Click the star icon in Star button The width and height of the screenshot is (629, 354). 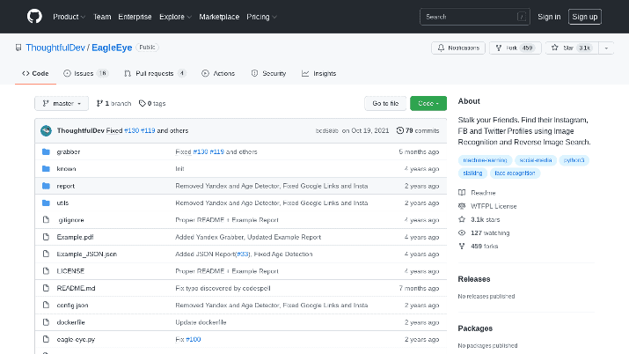(x=555, y=48)
